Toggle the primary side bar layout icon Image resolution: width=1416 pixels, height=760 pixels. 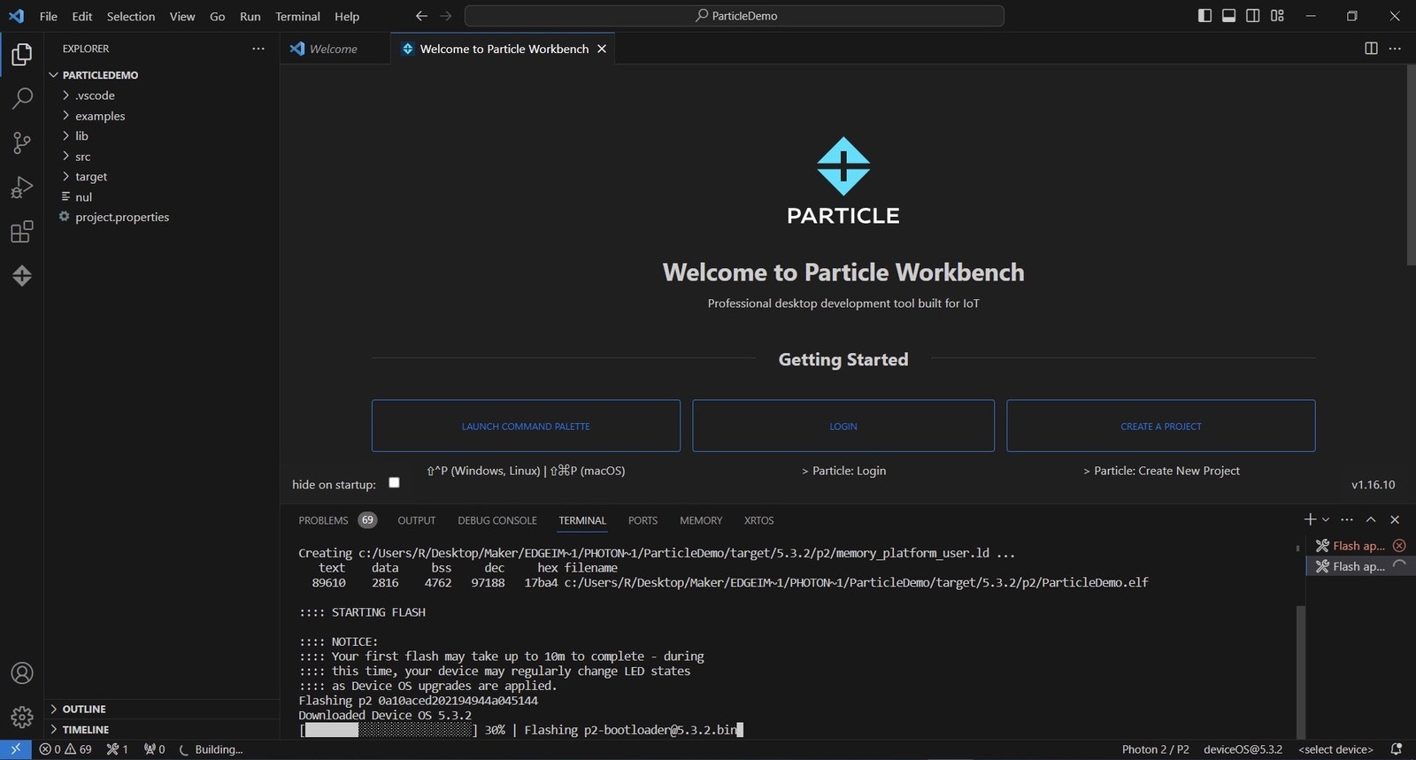[1204, 16]
